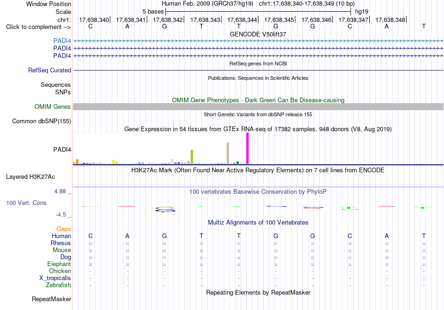Image resolution: width=444 pixels, height=310 pixels.
Task: Click the magenta GTEx expression bar
Action: [248, 148]
